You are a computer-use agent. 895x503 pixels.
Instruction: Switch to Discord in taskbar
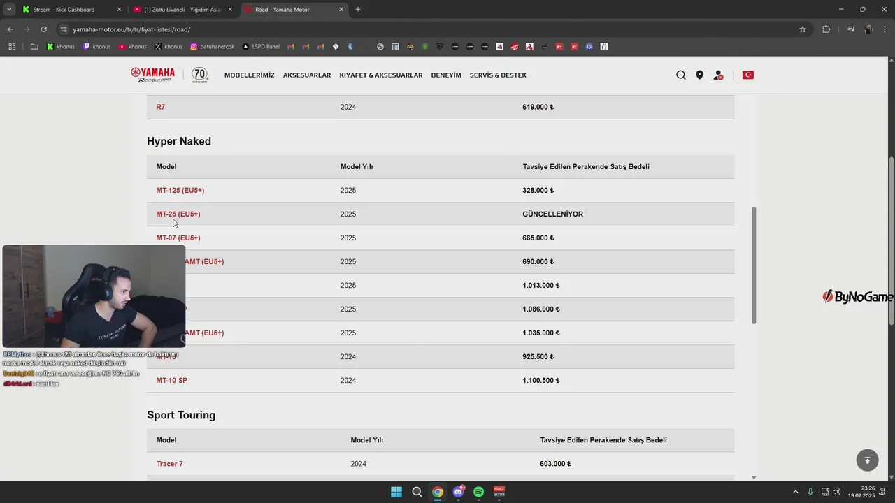point(458,492)
